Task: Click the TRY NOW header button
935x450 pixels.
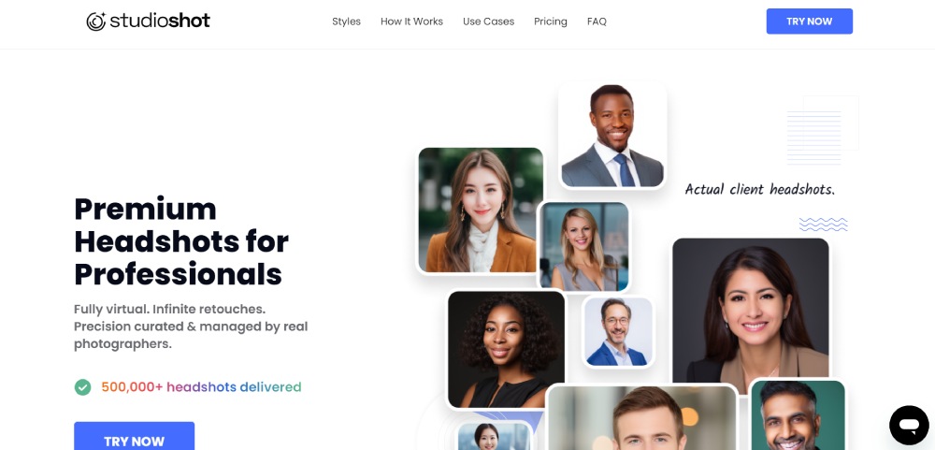Action: 809,22
